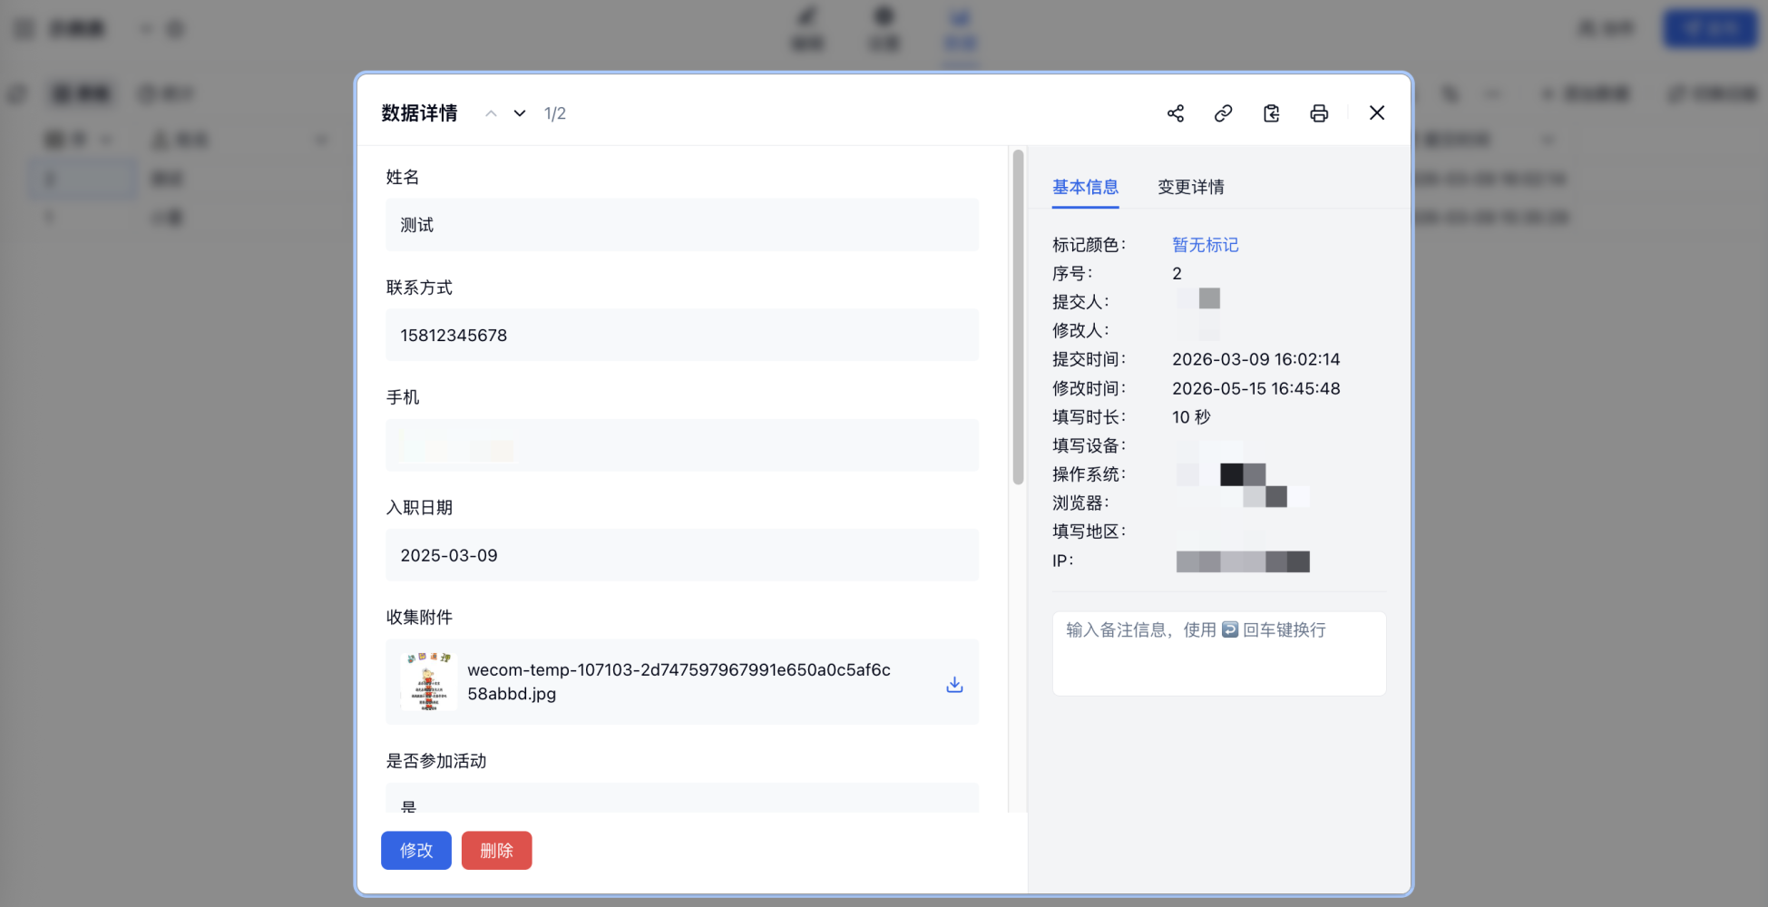Go to the next record with the down chevron

click(520, 113)
